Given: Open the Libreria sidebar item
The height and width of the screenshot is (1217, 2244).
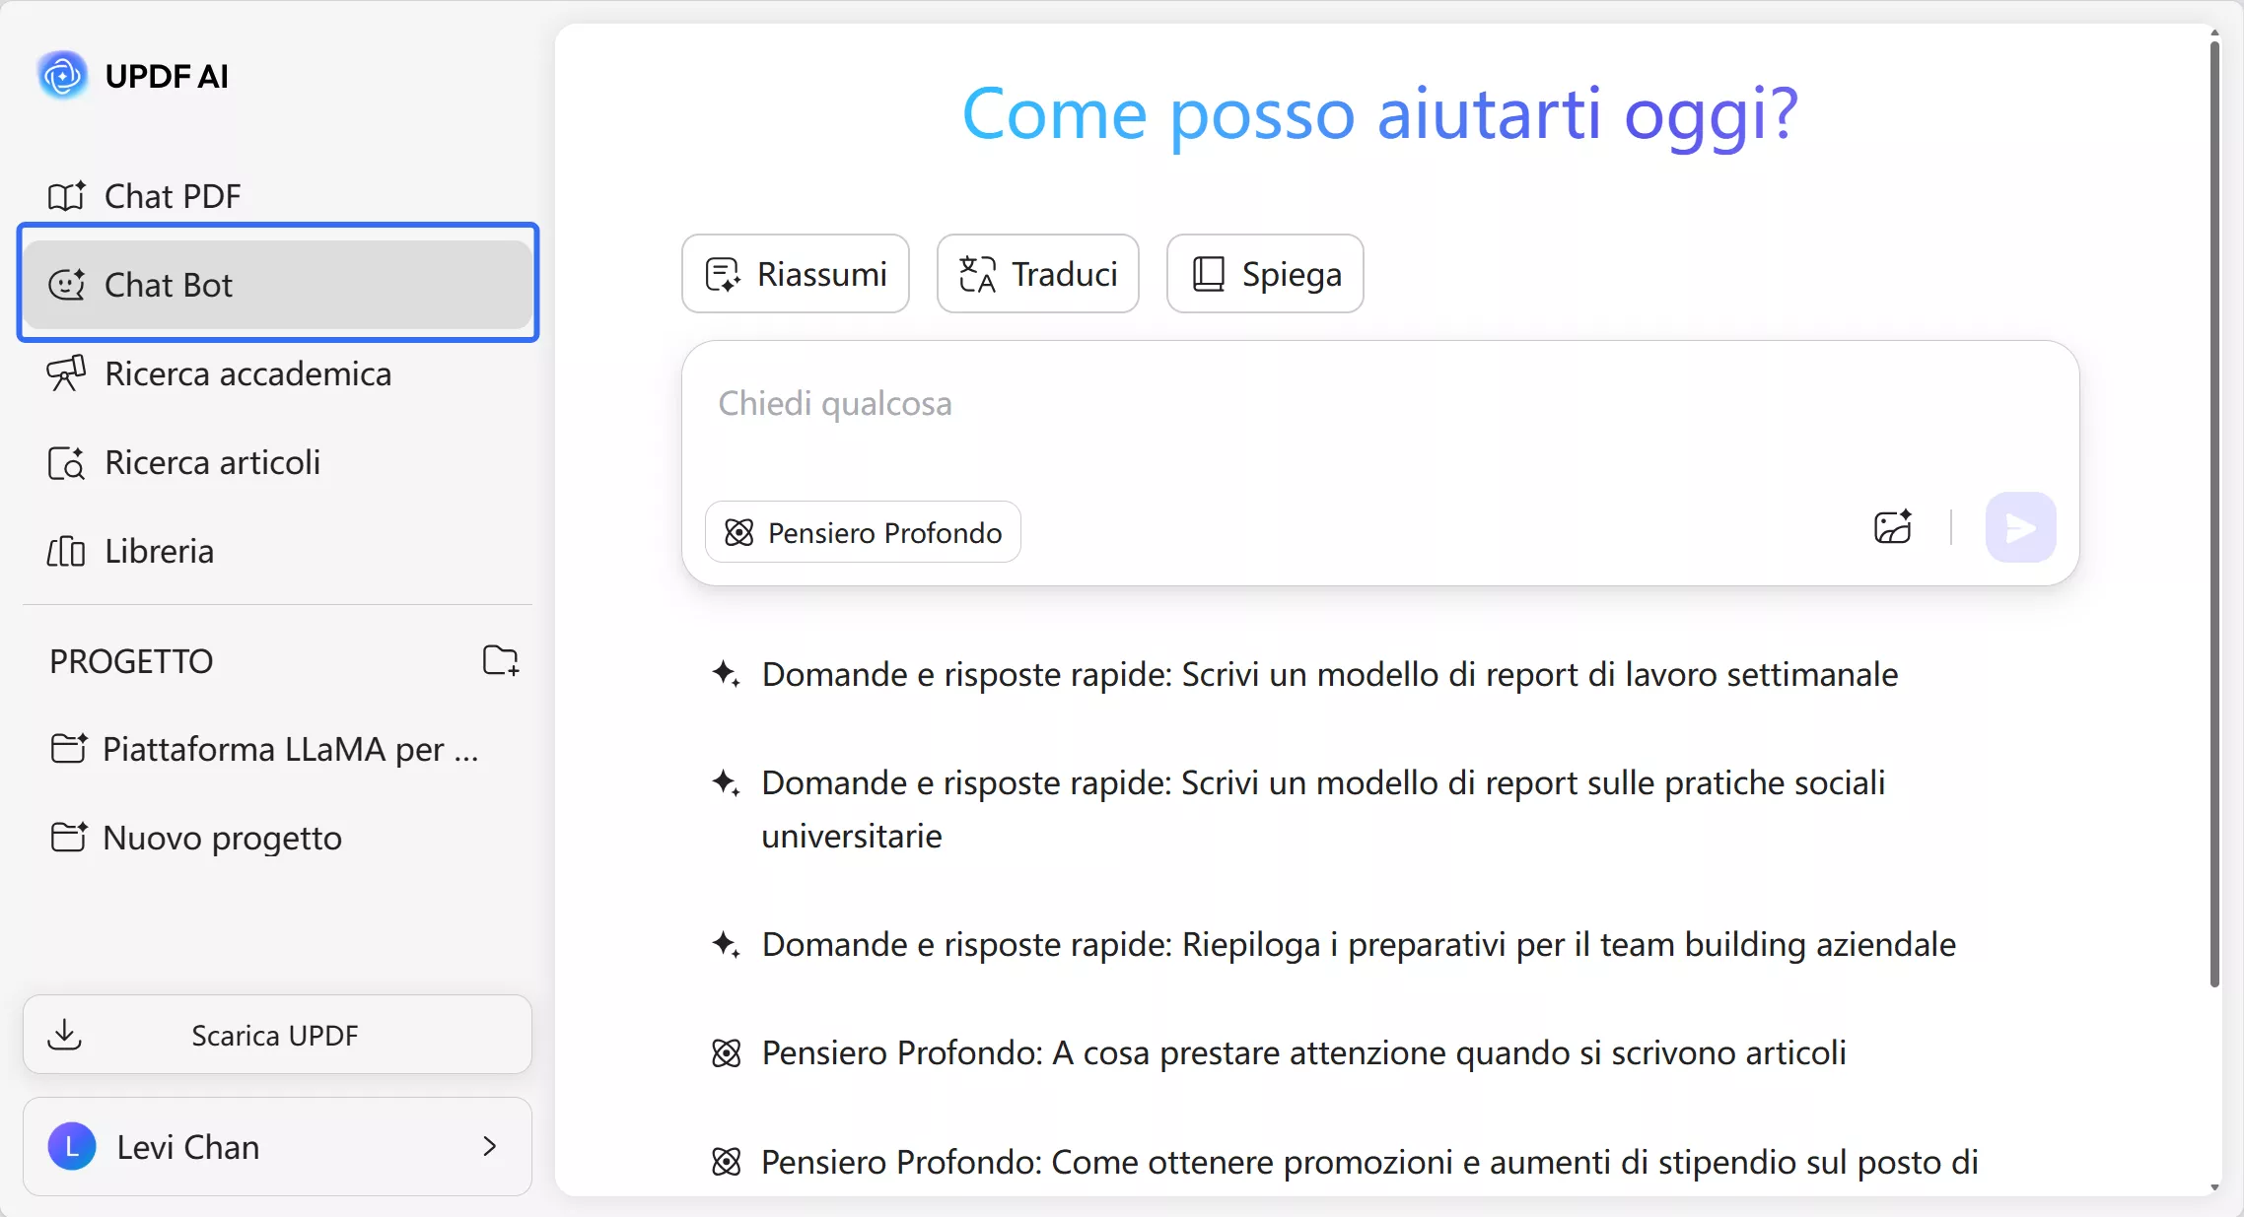Looking at the screenshot, I should [158, 551].
